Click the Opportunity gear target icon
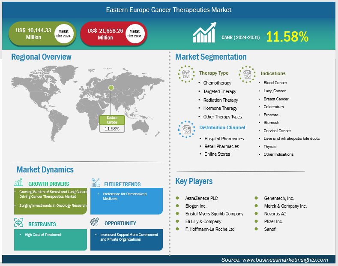 (x=95, y=222)
